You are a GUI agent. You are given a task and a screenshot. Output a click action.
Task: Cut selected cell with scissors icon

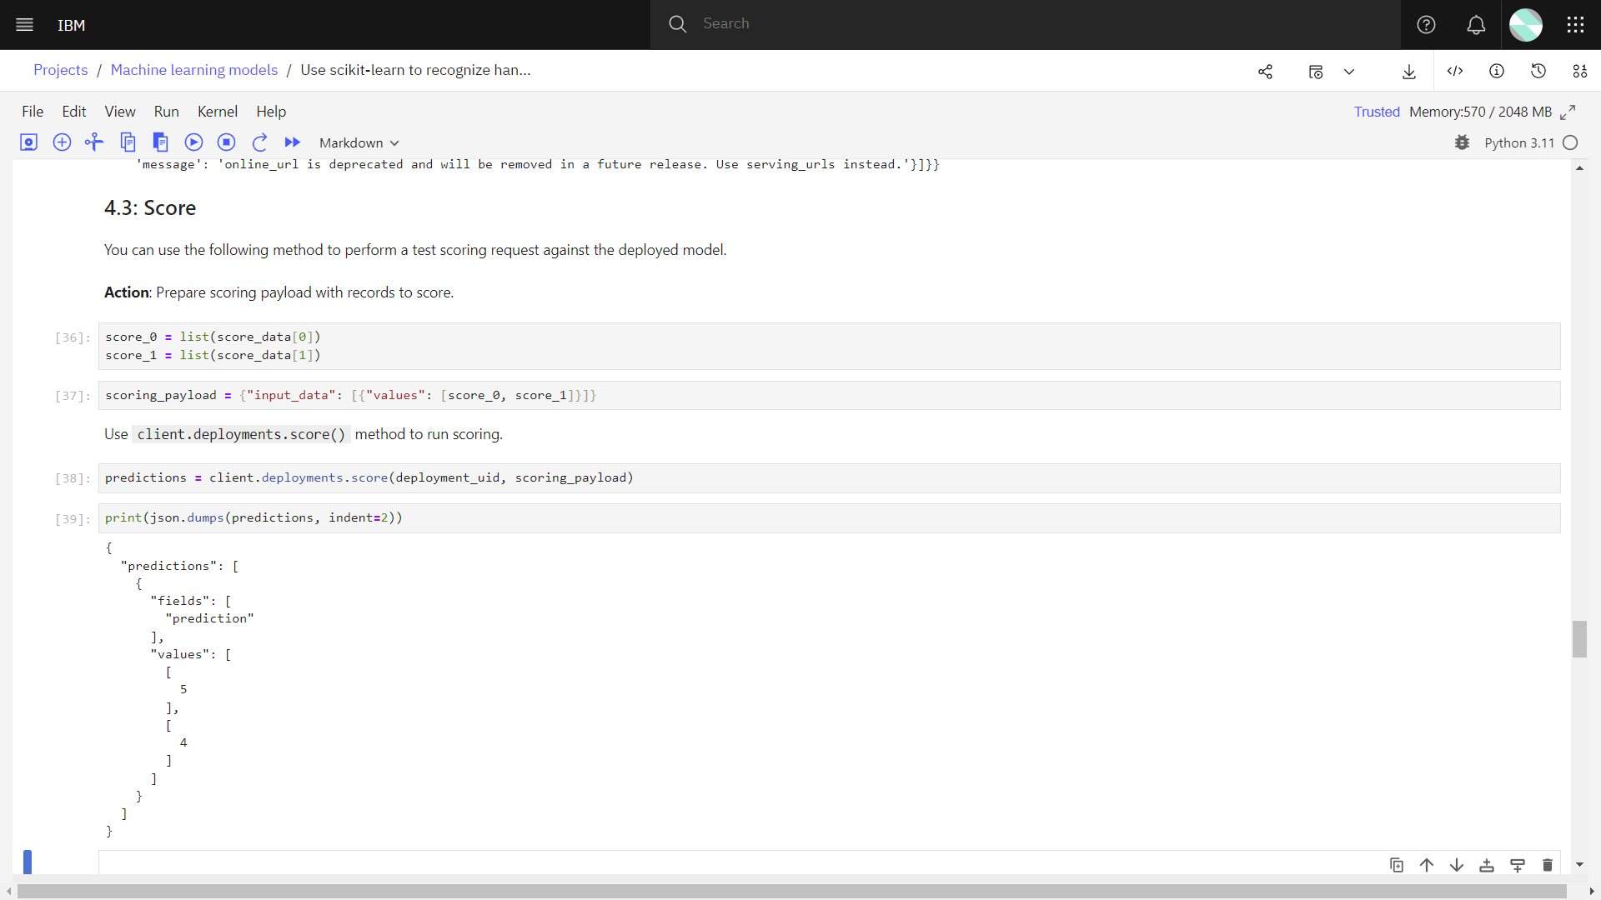[x=94, y=142]
